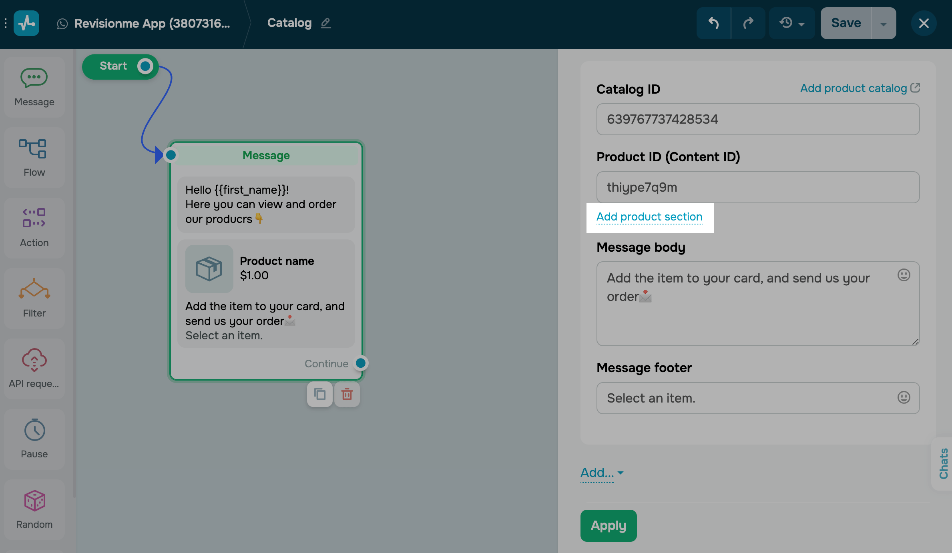This screenshot has width=952, height=553.
Task: Click the Add product section link
Action: coord(649,217)
